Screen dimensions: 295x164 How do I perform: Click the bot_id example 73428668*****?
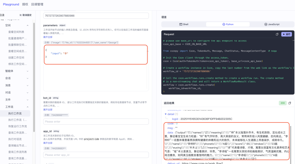56,115
